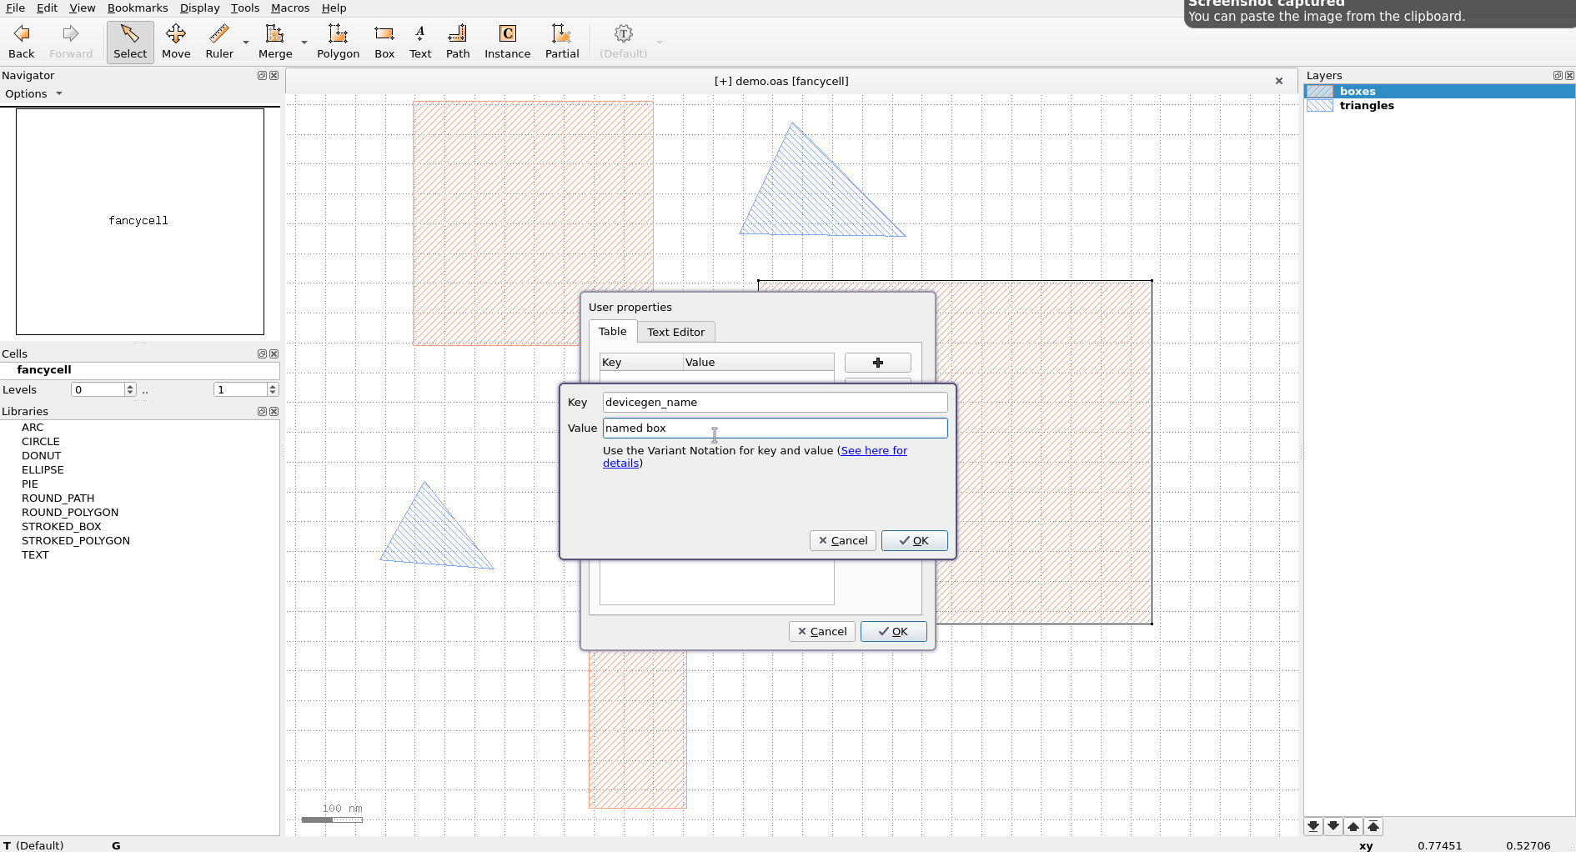Select the Text tool

(419, 40)
